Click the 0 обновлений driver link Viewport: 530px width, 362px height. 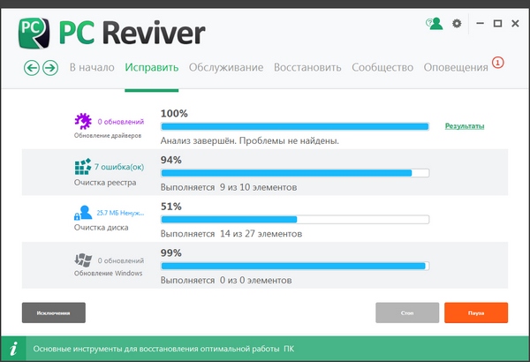(x=121, y=122)
